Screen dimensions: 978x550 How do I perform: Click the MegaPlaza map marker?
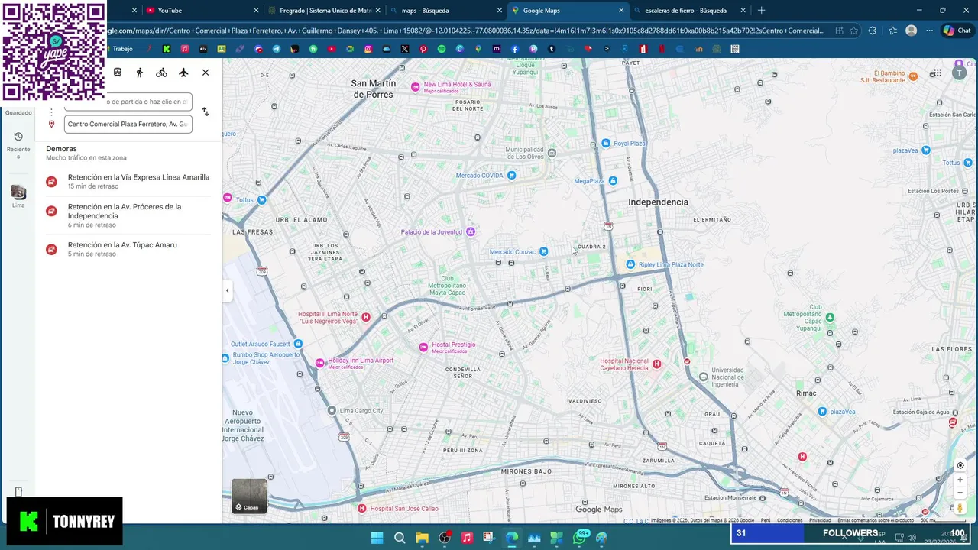[x=613, y=181]
